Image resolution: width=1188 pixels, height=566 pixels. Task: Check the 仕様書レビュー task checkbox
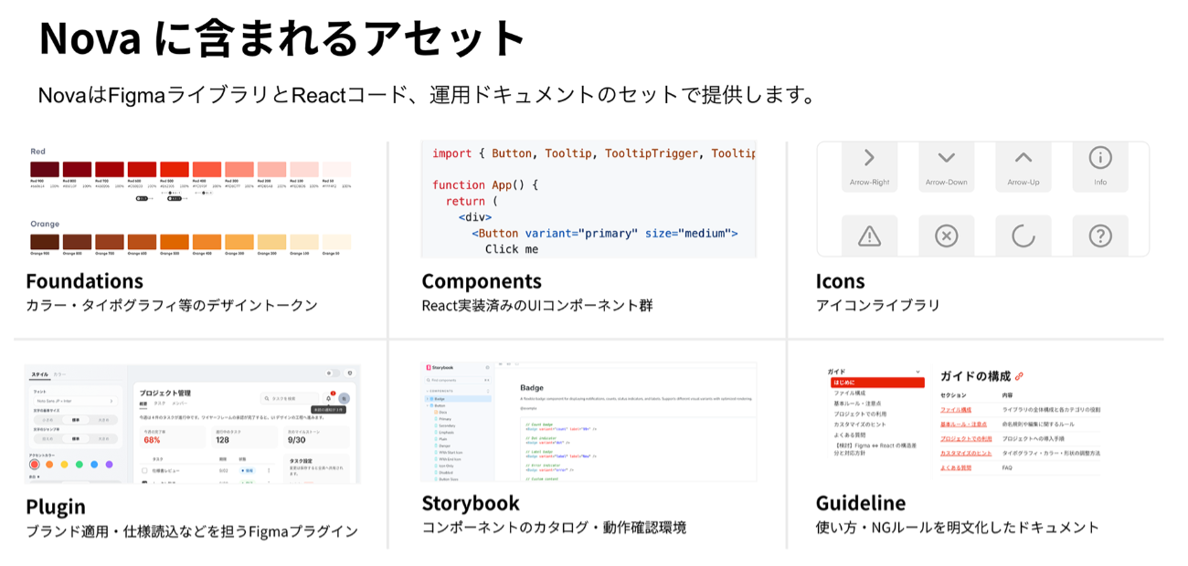coord(144,470)
